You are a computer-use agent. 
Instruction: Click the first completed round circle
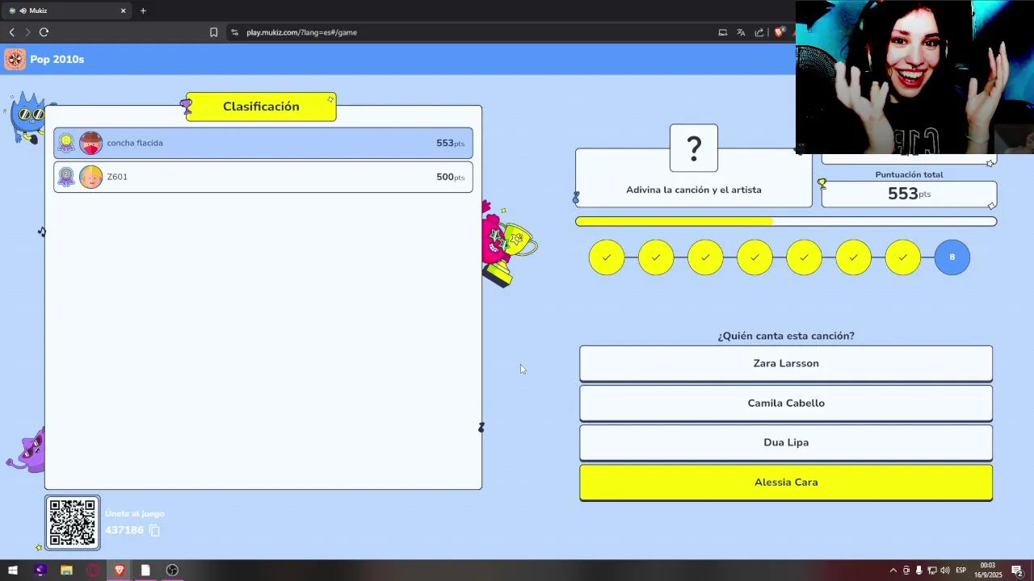(607, 257)
